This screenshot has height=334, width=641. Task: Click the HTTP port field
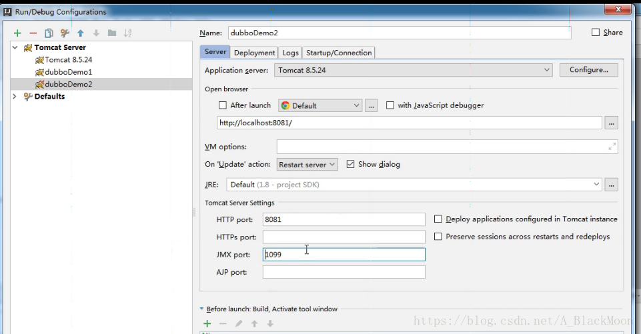click(344, 219)
